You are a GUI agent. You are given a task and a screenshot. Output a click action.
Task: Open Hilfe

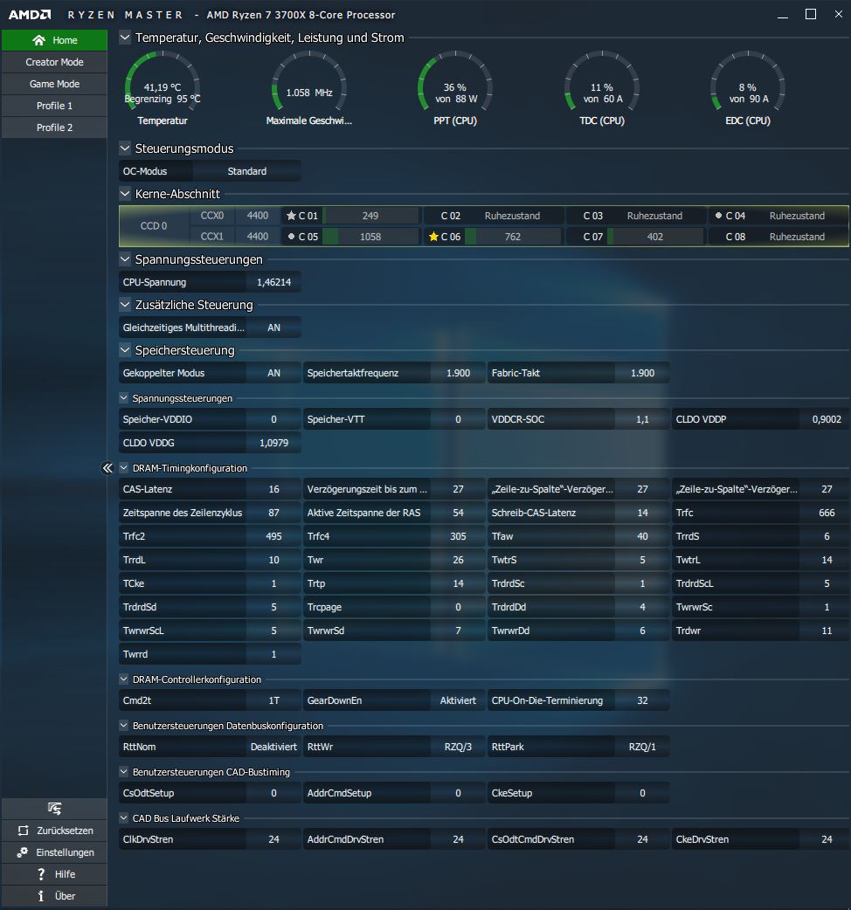pyautogui.click(x=54, y=874)
